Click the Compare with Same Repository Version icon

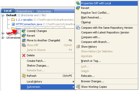tap(78, 28)
